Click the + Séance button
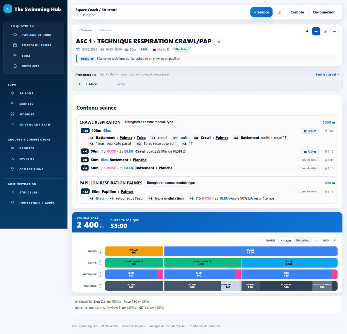The image size is (347, 334). (x=261, y=12)
